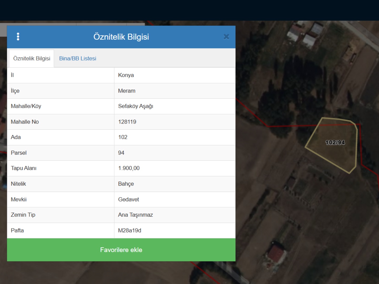Switch to the Bina/BB Listesi tab
Image resolution: width=379 pixels, height=284 pixels.
[x=78, y=58]
